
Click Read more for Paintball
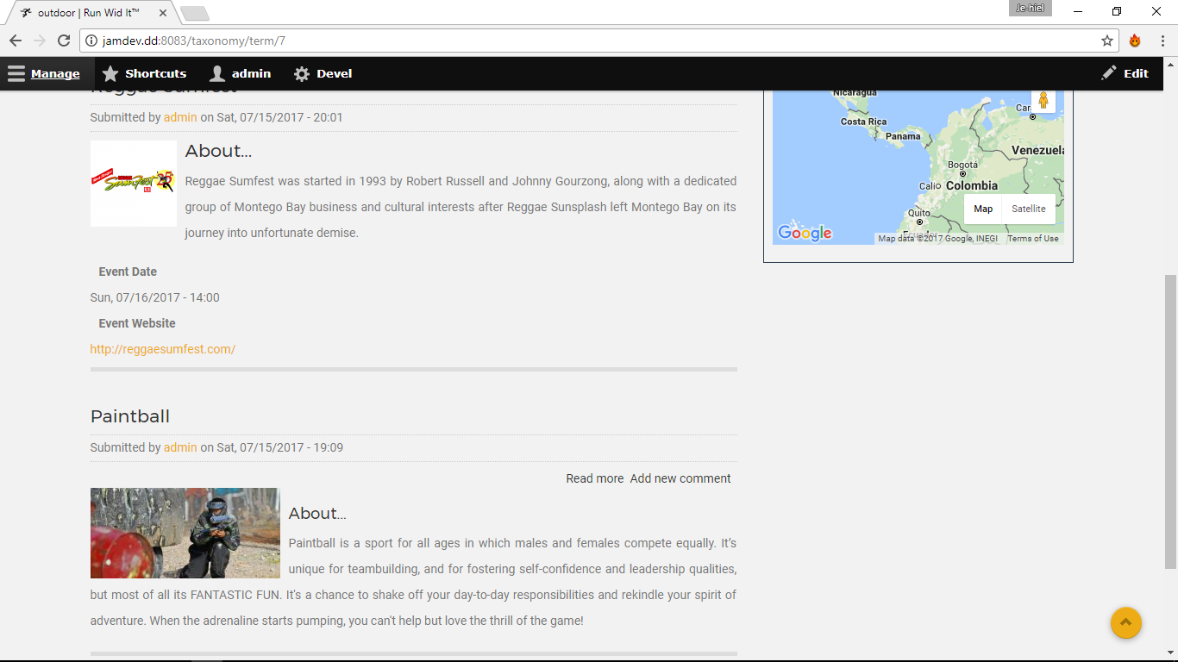coord(595,478)
